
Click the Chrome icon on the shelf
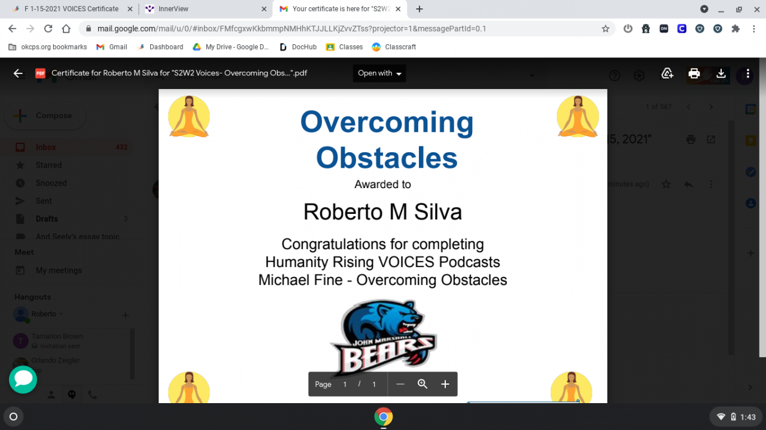[x=384, y=416]
